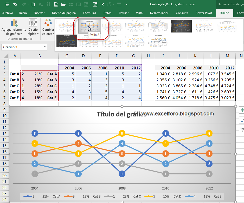
Task: Click the open folder icon
Action: pos(63,4)
